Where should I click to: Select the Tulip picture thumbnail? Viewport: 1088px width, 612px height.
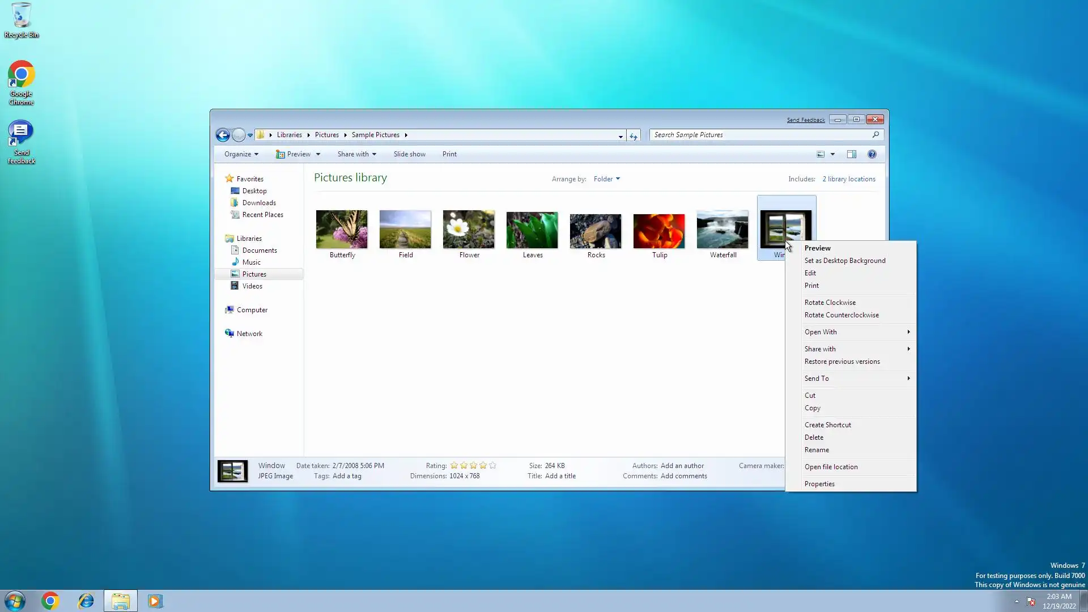[x=659, y=231]
